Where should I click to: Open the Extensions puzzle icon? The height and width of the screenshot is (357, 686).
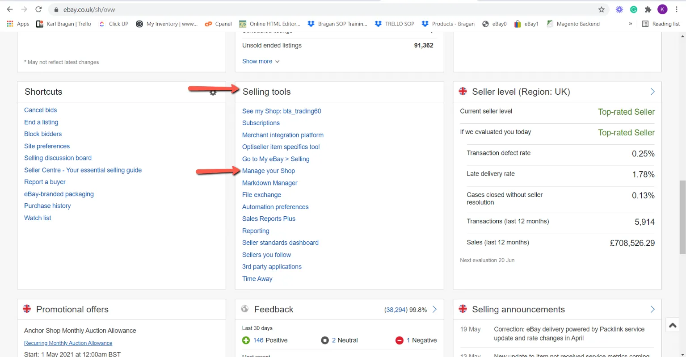click(648, 9)
